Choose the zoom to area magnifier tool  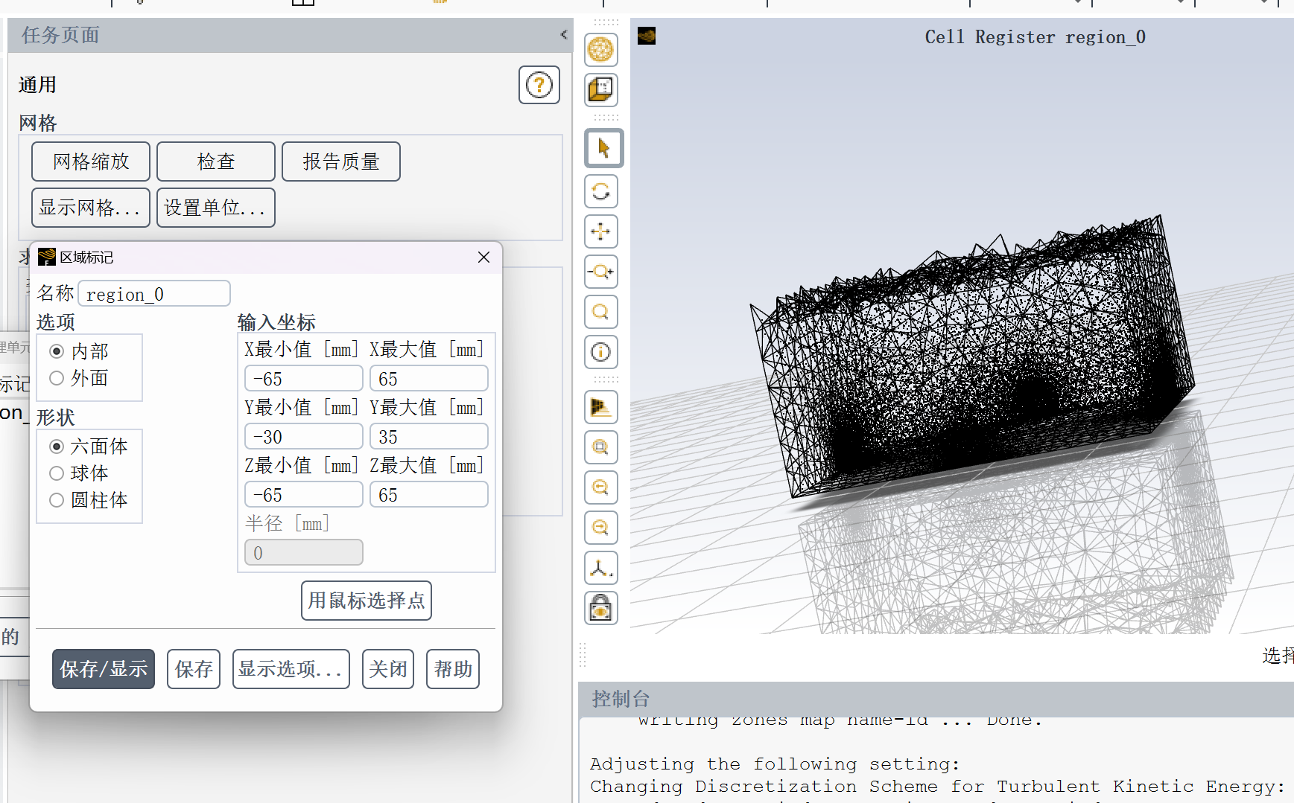coord(600,312)
